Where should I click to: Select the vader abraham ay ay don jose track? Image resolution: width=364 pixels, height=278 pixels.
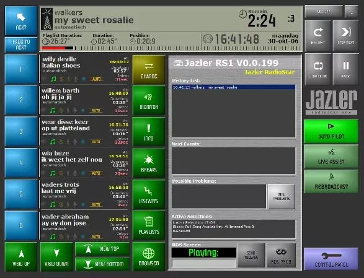point(85,226)
